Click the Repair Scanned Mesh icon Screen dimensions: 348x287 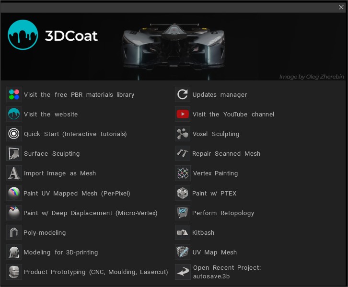tap(183, 153)
